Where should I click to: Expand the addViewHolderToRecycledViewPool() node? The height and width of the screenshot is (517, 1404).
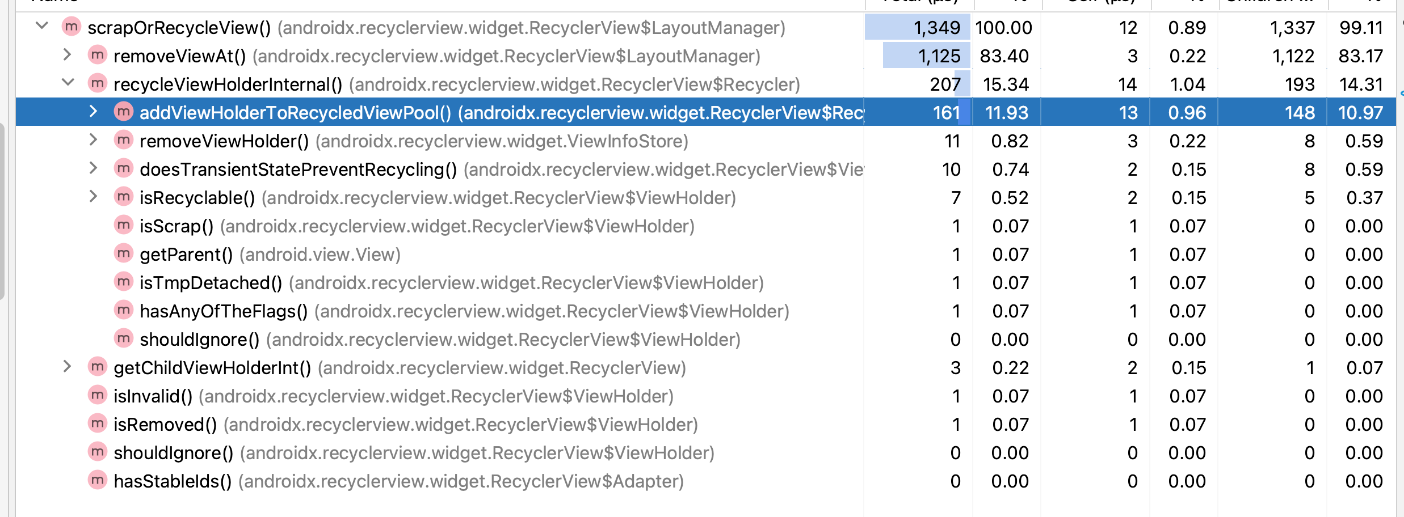94,111
